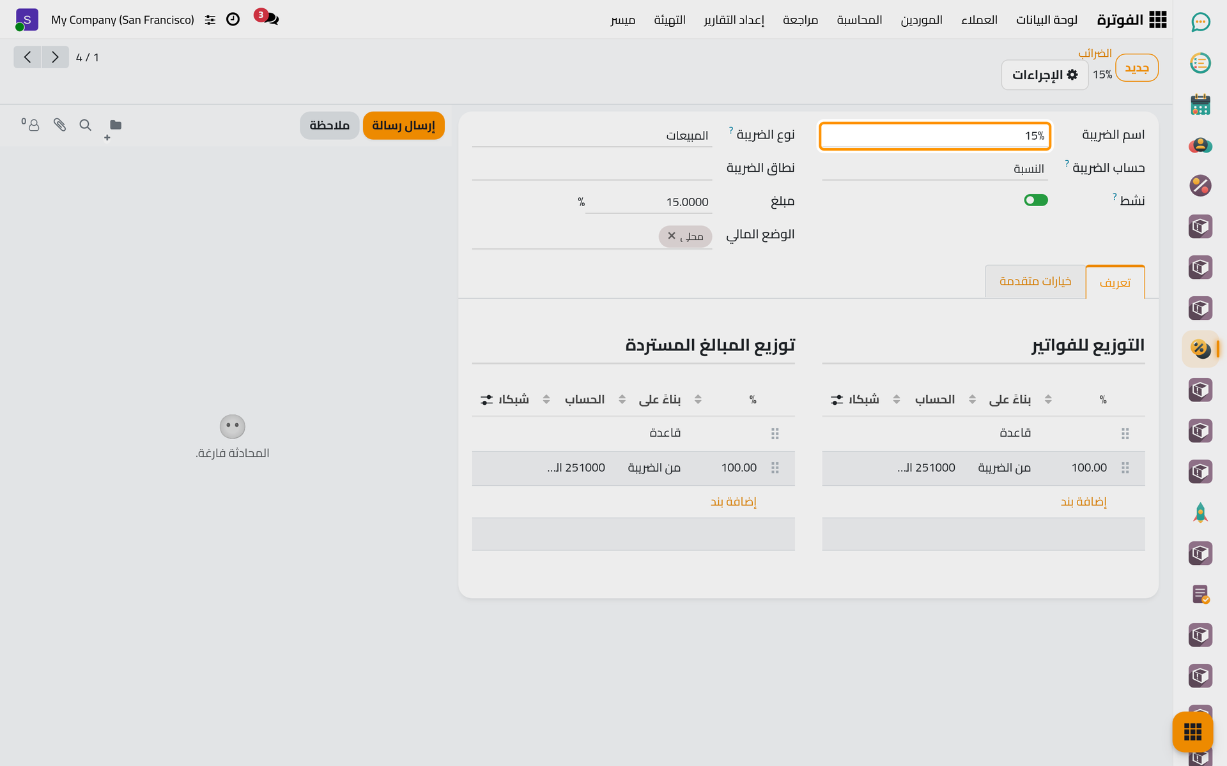Sort التوزيع للفواتير by الحساب column

pyautogui.click(x=935, y=400)
